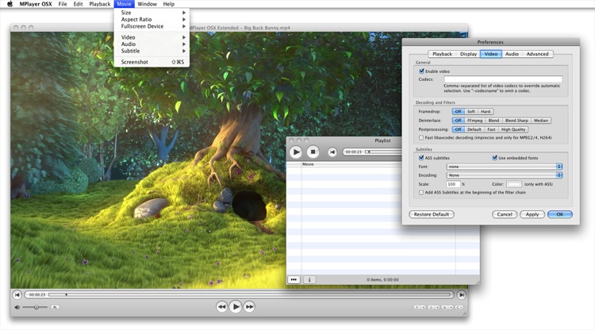
Task: Expand the Size submenu in Movie menu
Action: pos(152,13)
